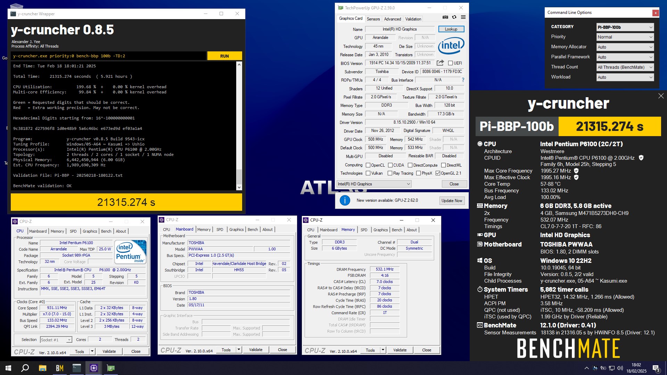This screenshot has width=667, height=375.
Task: Click the Intel Pentium inside logo in CPU-Z
Action: click(131, 252)
